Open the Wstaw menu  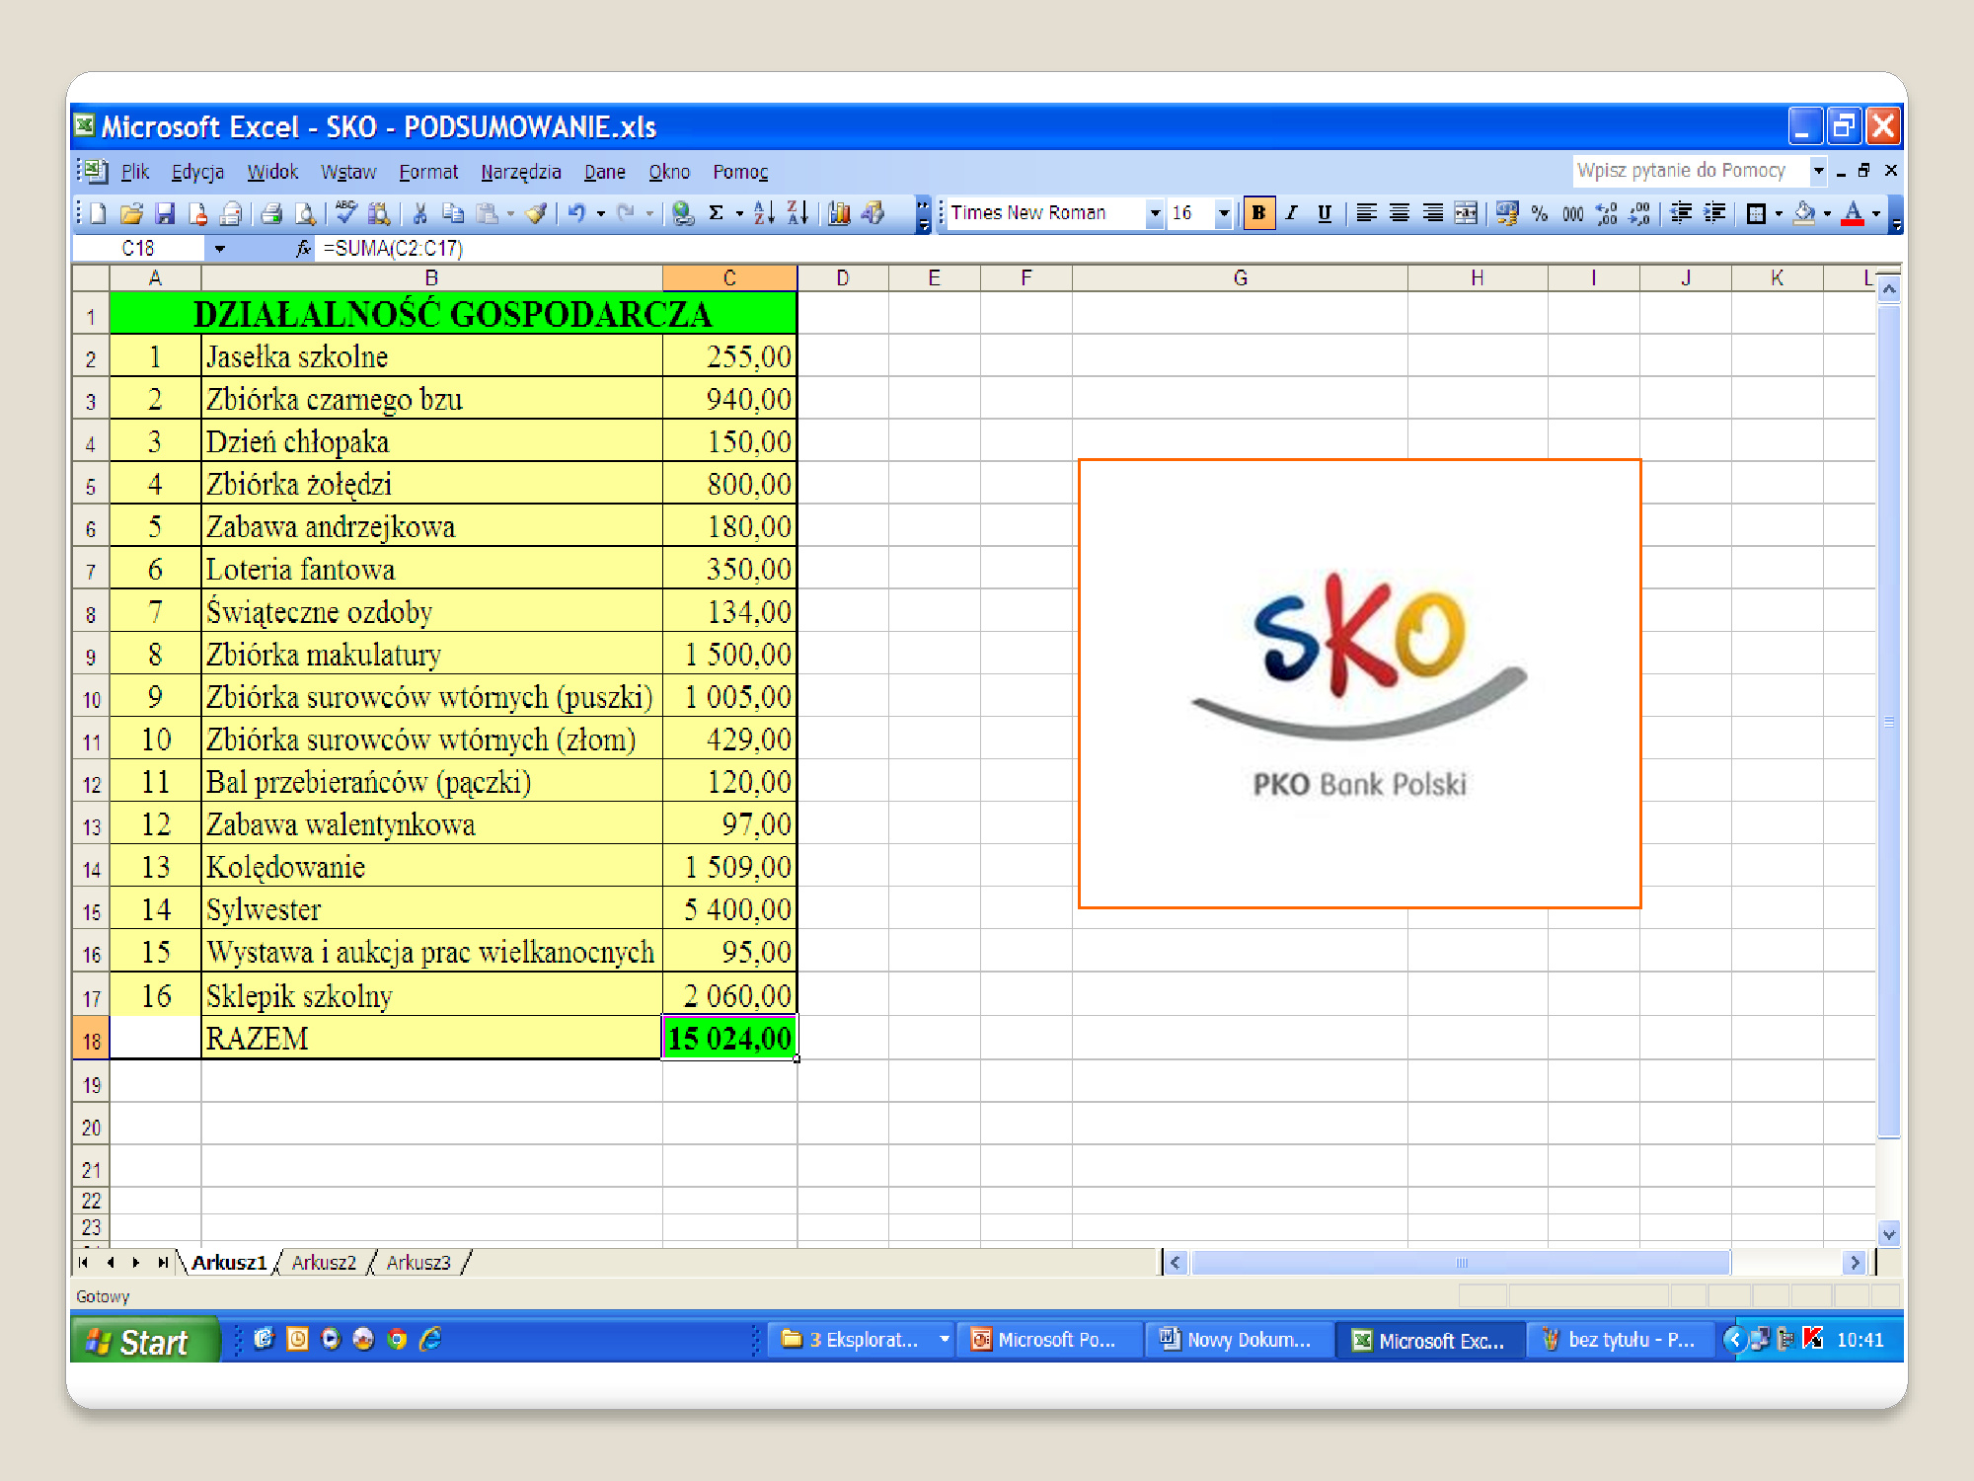pyautogui.click(x=348, y=172)
